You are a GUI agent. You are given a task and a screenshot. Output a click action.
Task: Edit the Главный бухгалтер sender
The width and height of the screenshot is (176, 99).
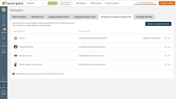(x=166, y=47)
